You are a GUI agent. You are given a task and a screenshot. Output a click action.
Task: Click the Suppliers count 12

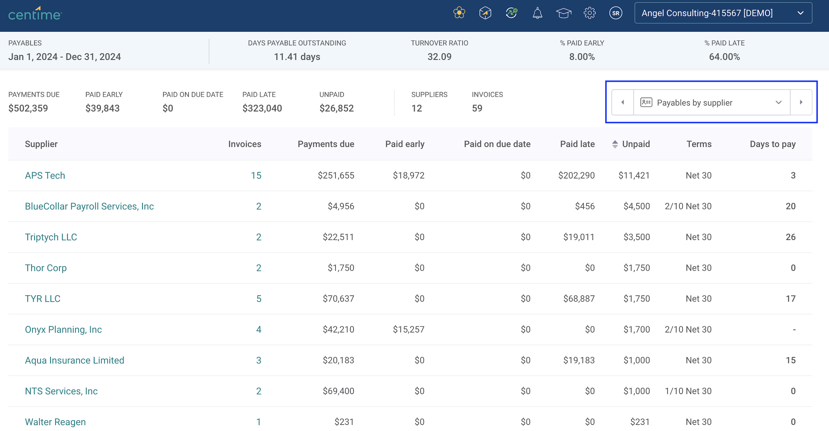(416, 108)
